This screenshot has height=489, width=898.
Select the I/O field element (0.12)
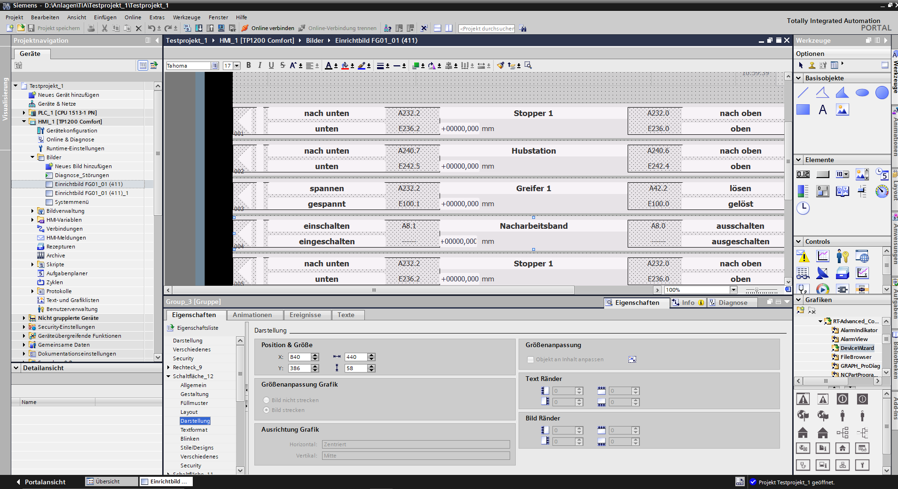[x=803, y=174]
